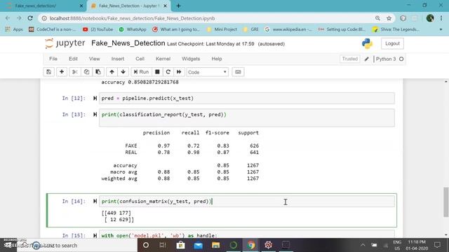Open Mail app from the taskbar
The width and height of the screenshot is (449, 252).
pos(198,245)
